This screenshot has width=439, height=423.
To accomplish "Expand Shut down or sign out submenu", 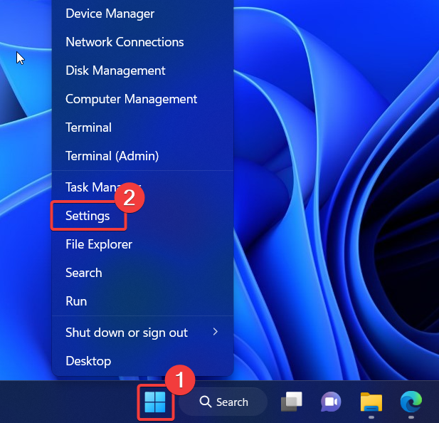I will [x=142, y=333].
